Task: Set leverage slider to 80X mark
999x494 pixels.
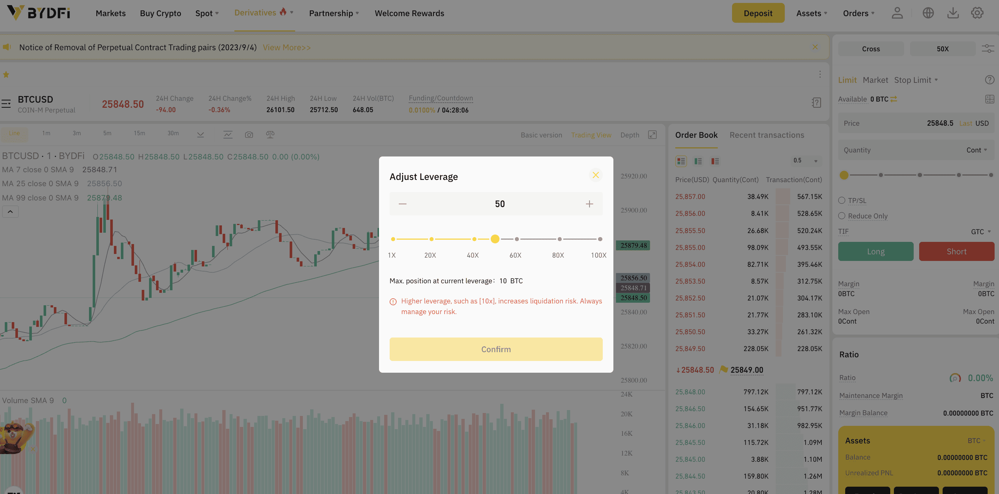Action: [559, 239]
